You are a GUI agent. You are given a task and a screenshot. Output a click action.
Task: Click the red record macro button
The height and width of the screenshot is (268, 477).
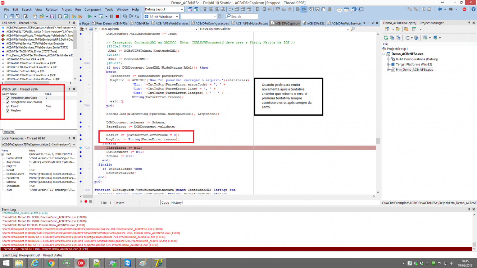click(86, 202)
